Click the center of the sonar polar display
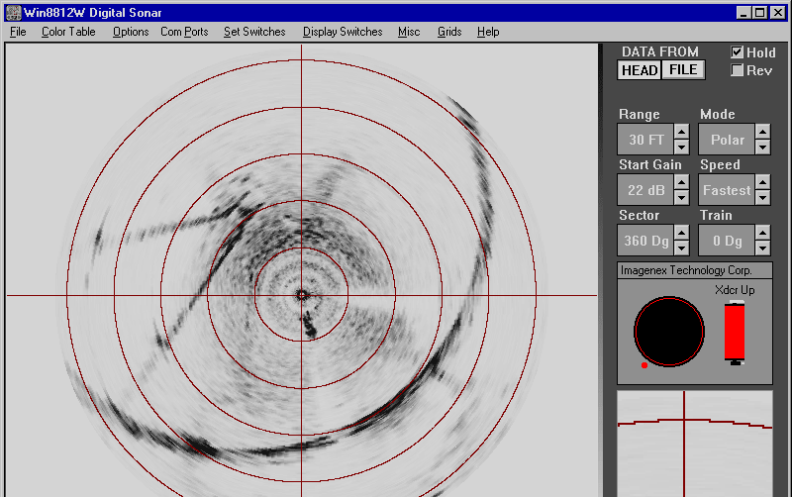792x497 pixels. [x=302, y=295]
